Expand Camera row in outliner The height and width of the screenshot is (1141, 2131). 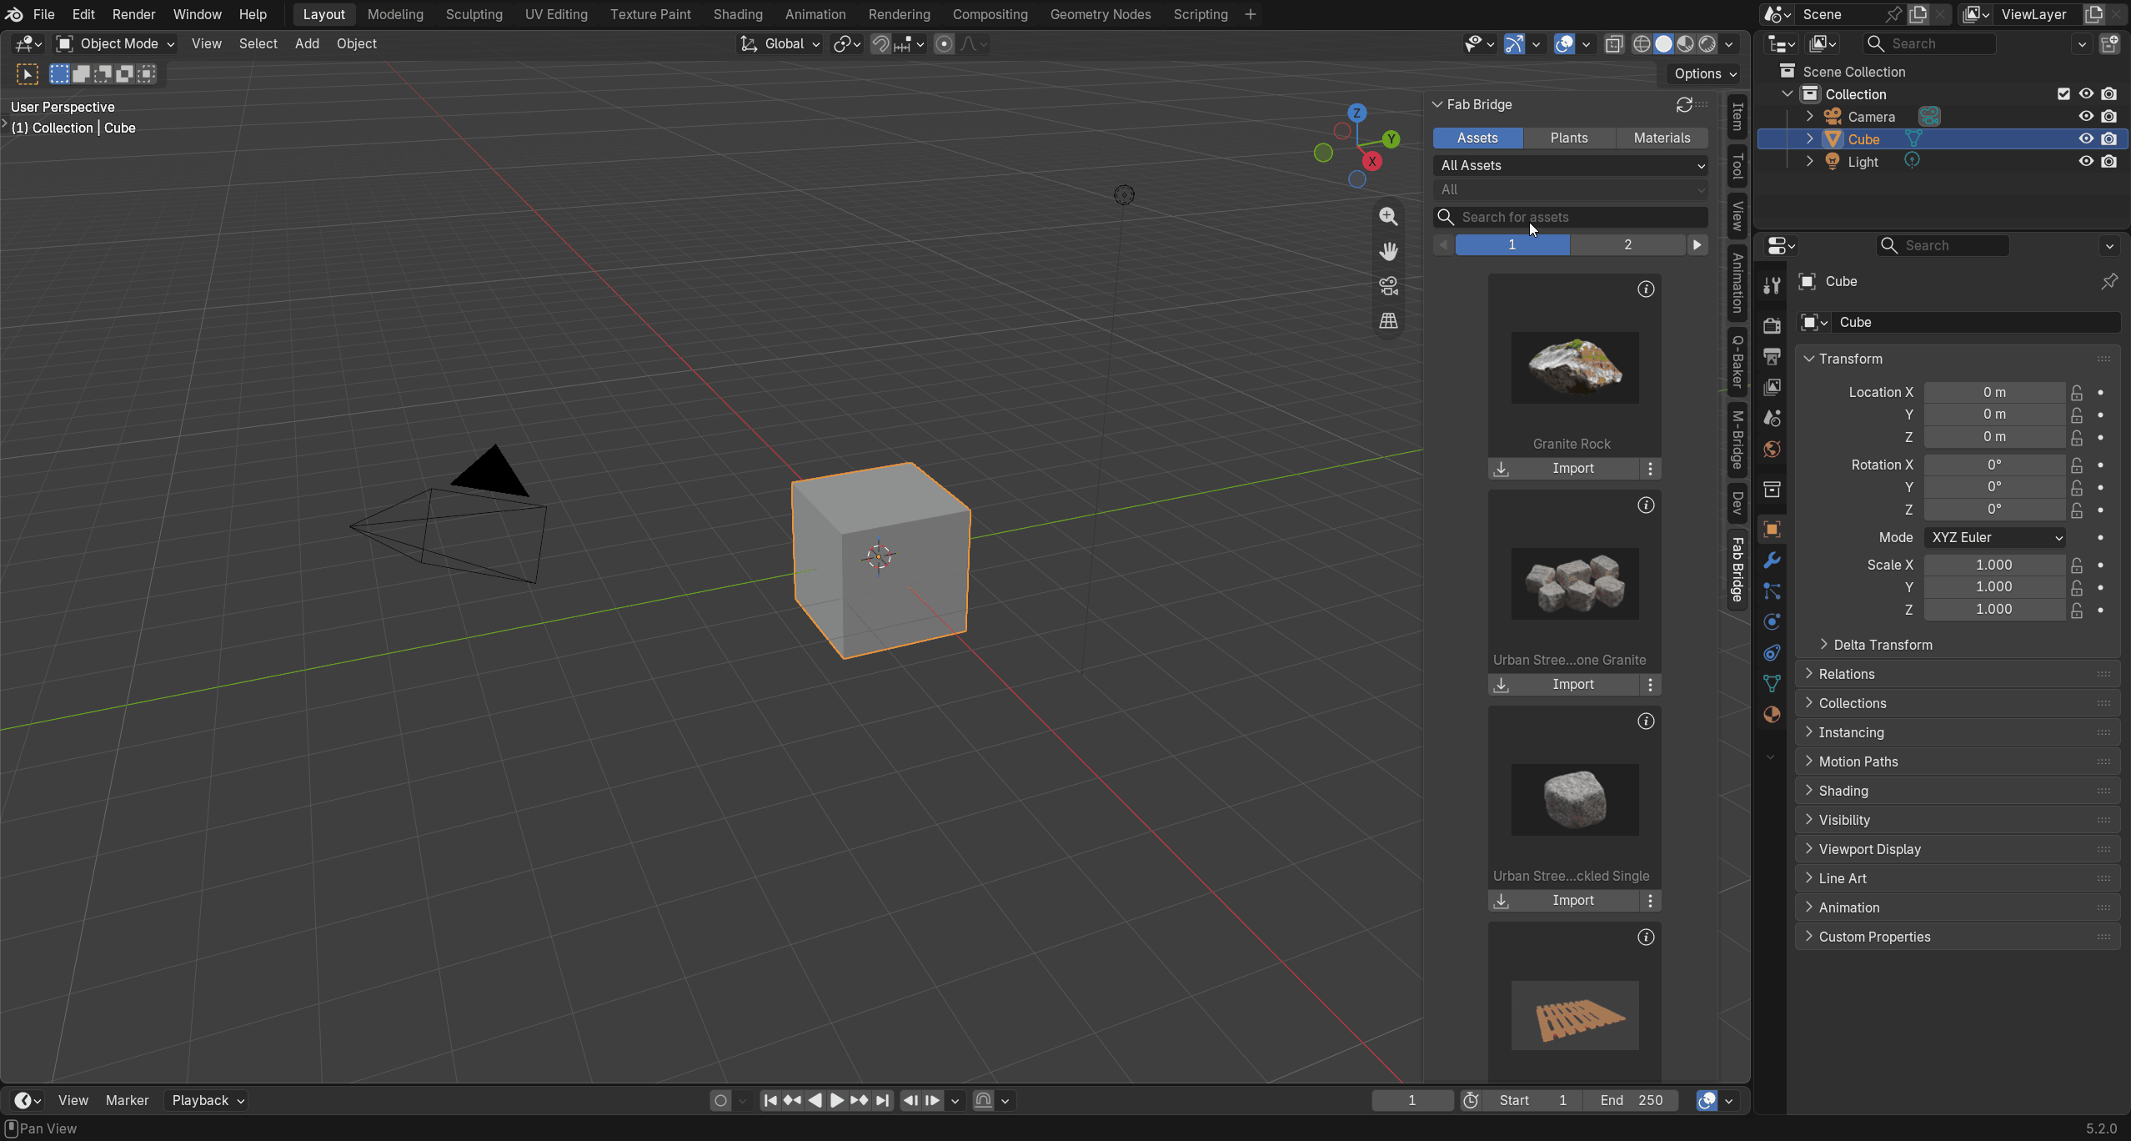[1809, 117]
